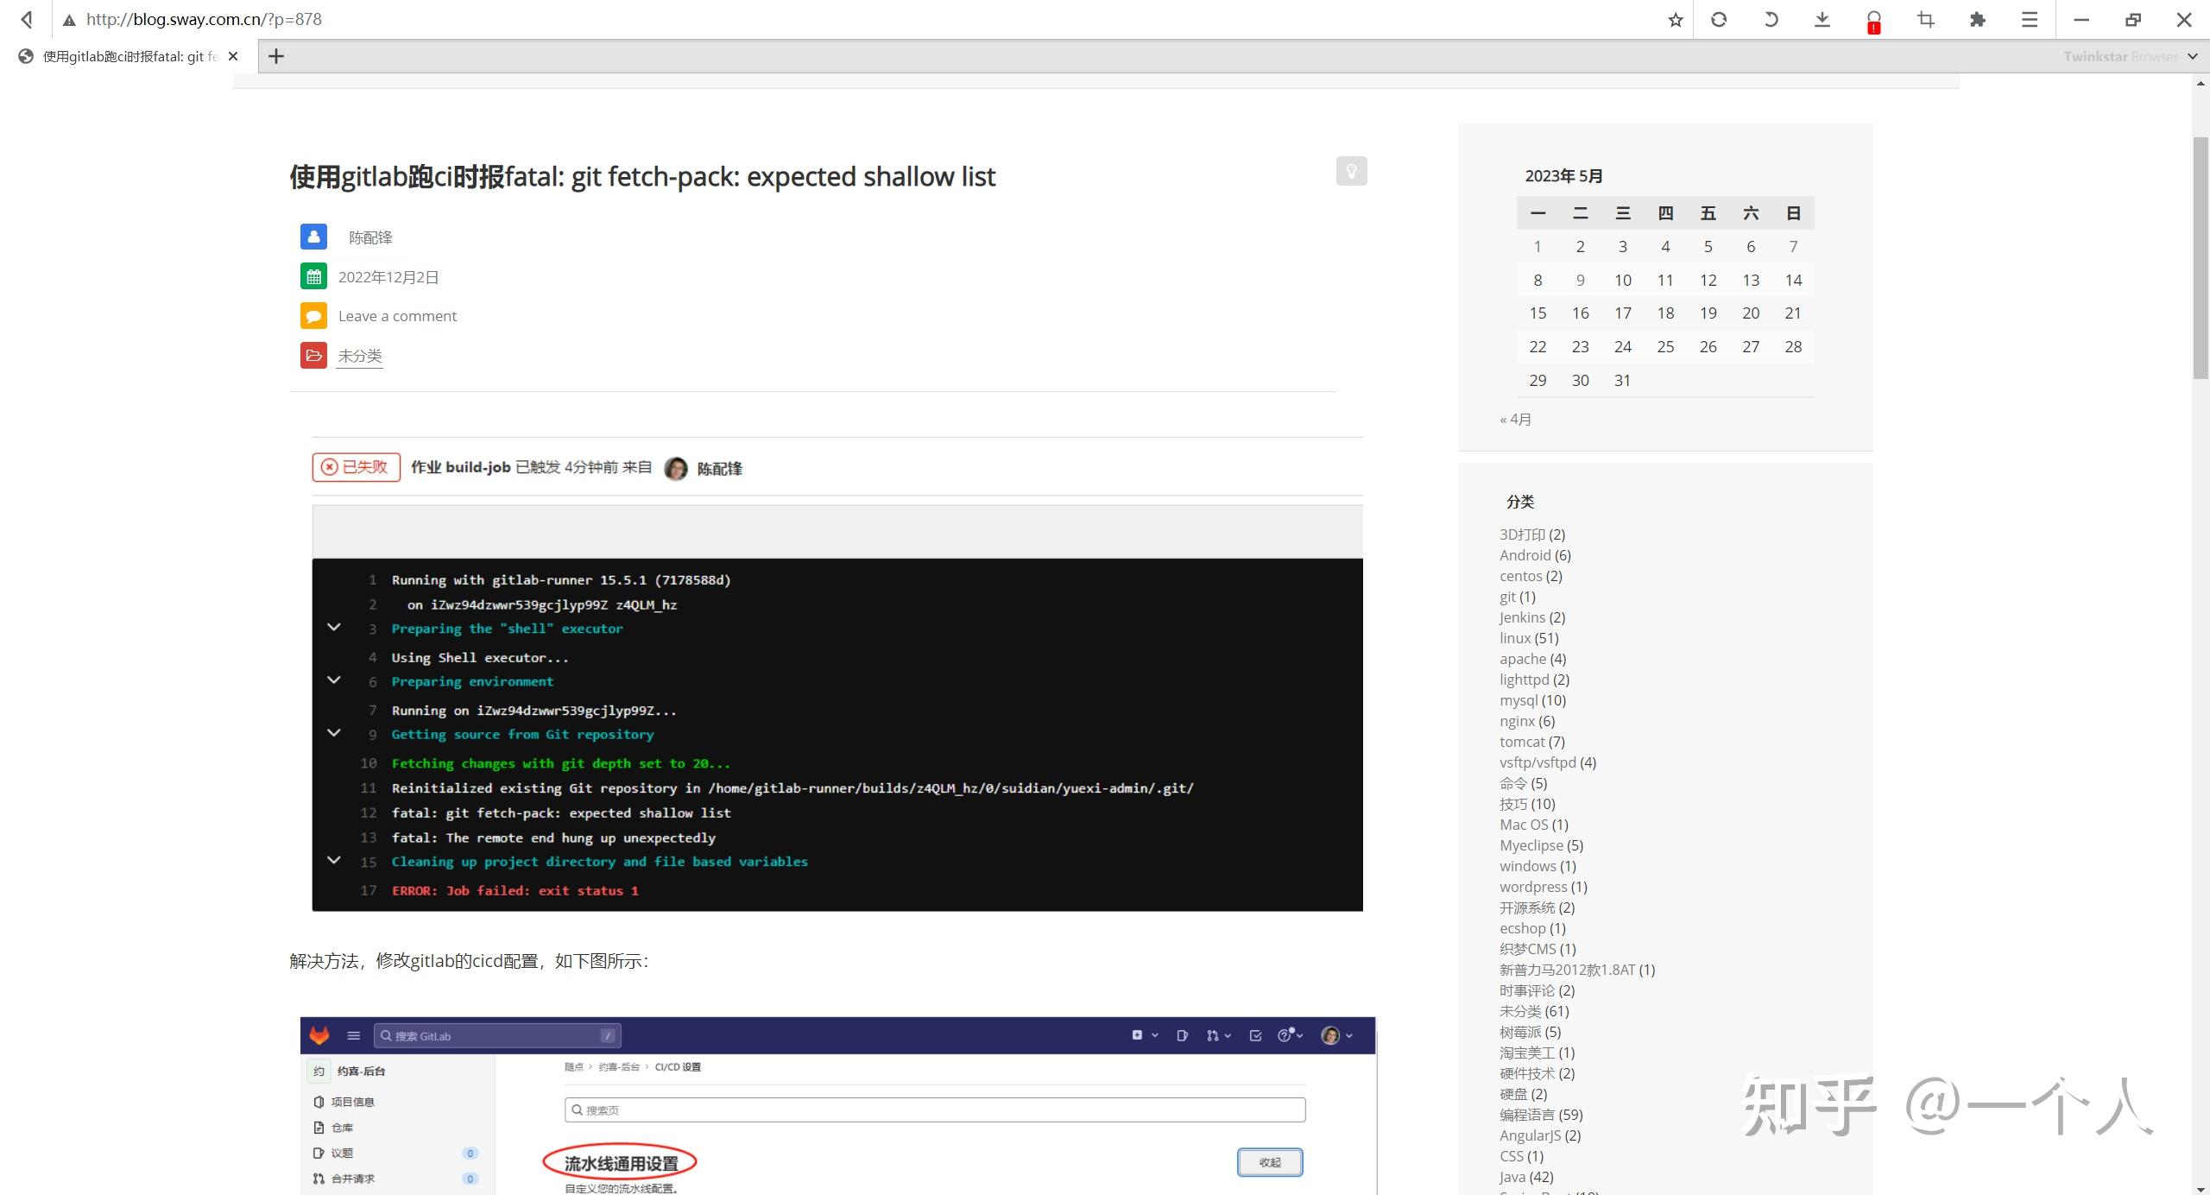The height and width of the screenshot is (1195, 2210).
Task: Collapse pipeline settings using the 收起 button
Action: coord(1269,1162)
